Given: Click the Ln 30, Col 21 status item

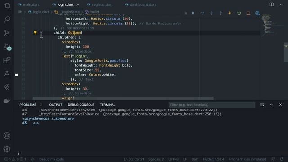Looking at the screenshot, I should [134, 159].
